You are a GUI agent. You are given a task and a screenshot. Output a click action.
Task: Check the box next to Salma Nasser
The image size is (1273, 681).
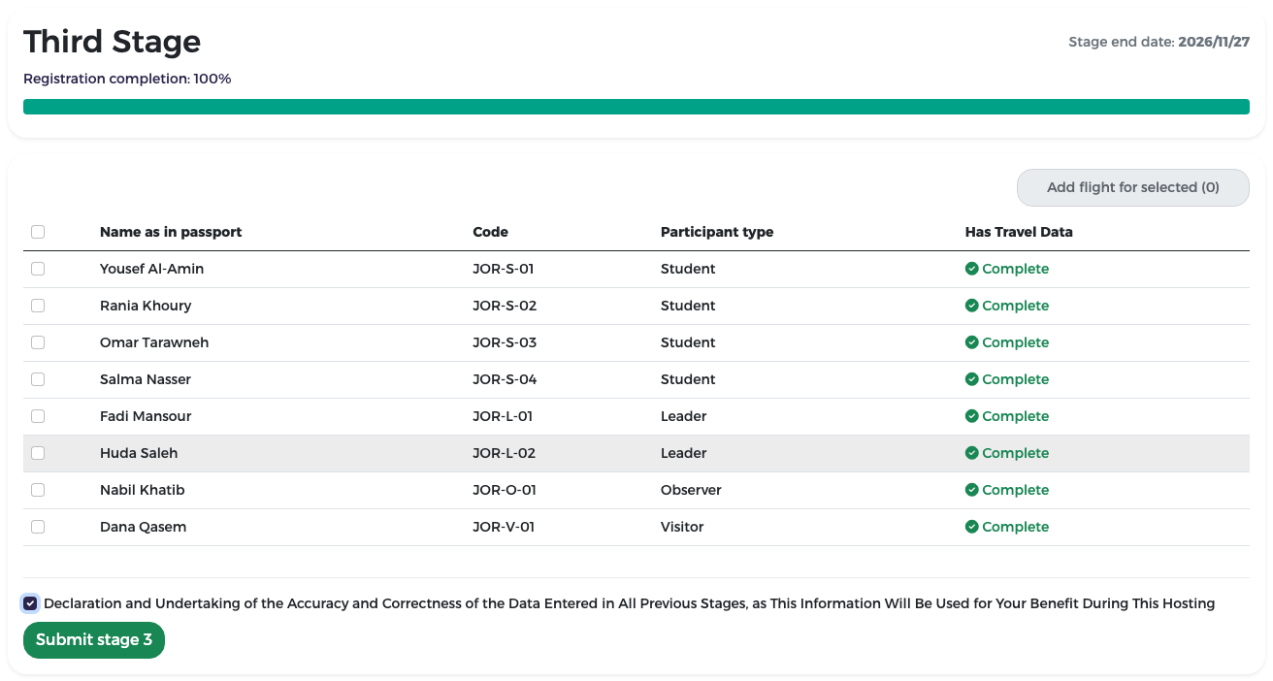(x=38, y=379)
